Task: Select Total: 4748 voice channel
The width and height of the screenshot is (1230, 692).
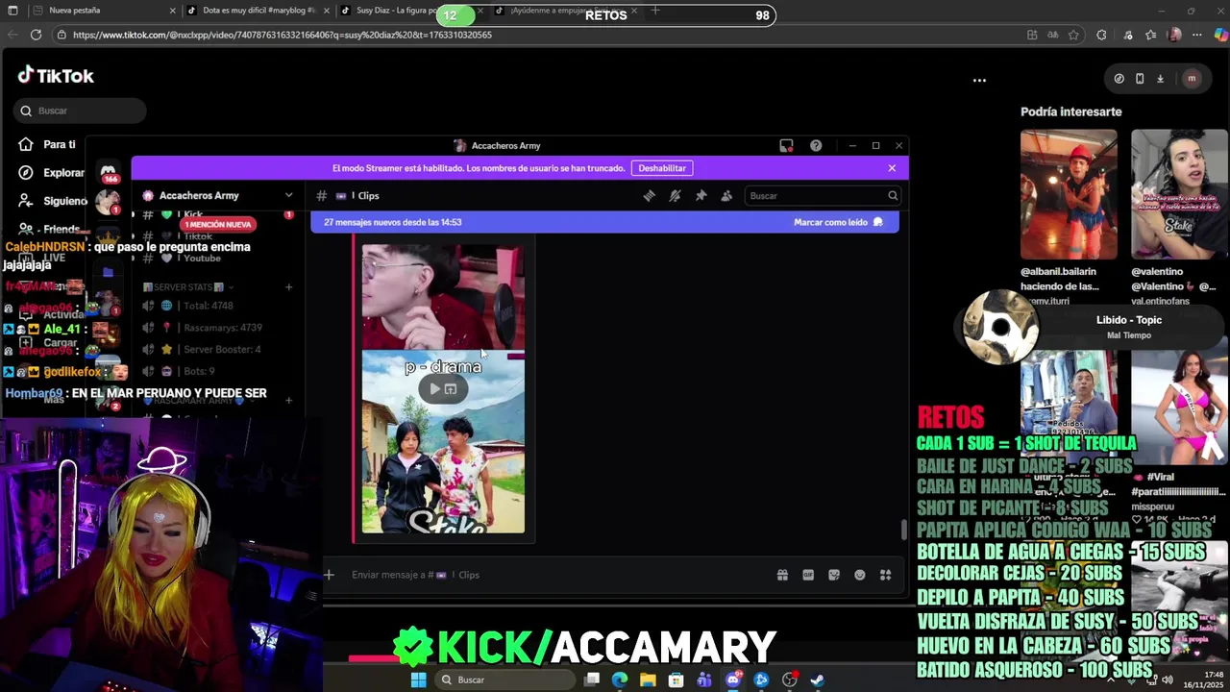Action: click(x=209, y=306)
